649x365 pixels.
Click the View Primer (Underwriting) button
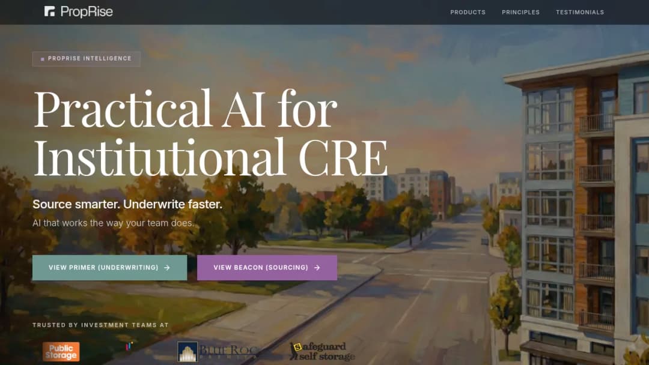(110, 268)
